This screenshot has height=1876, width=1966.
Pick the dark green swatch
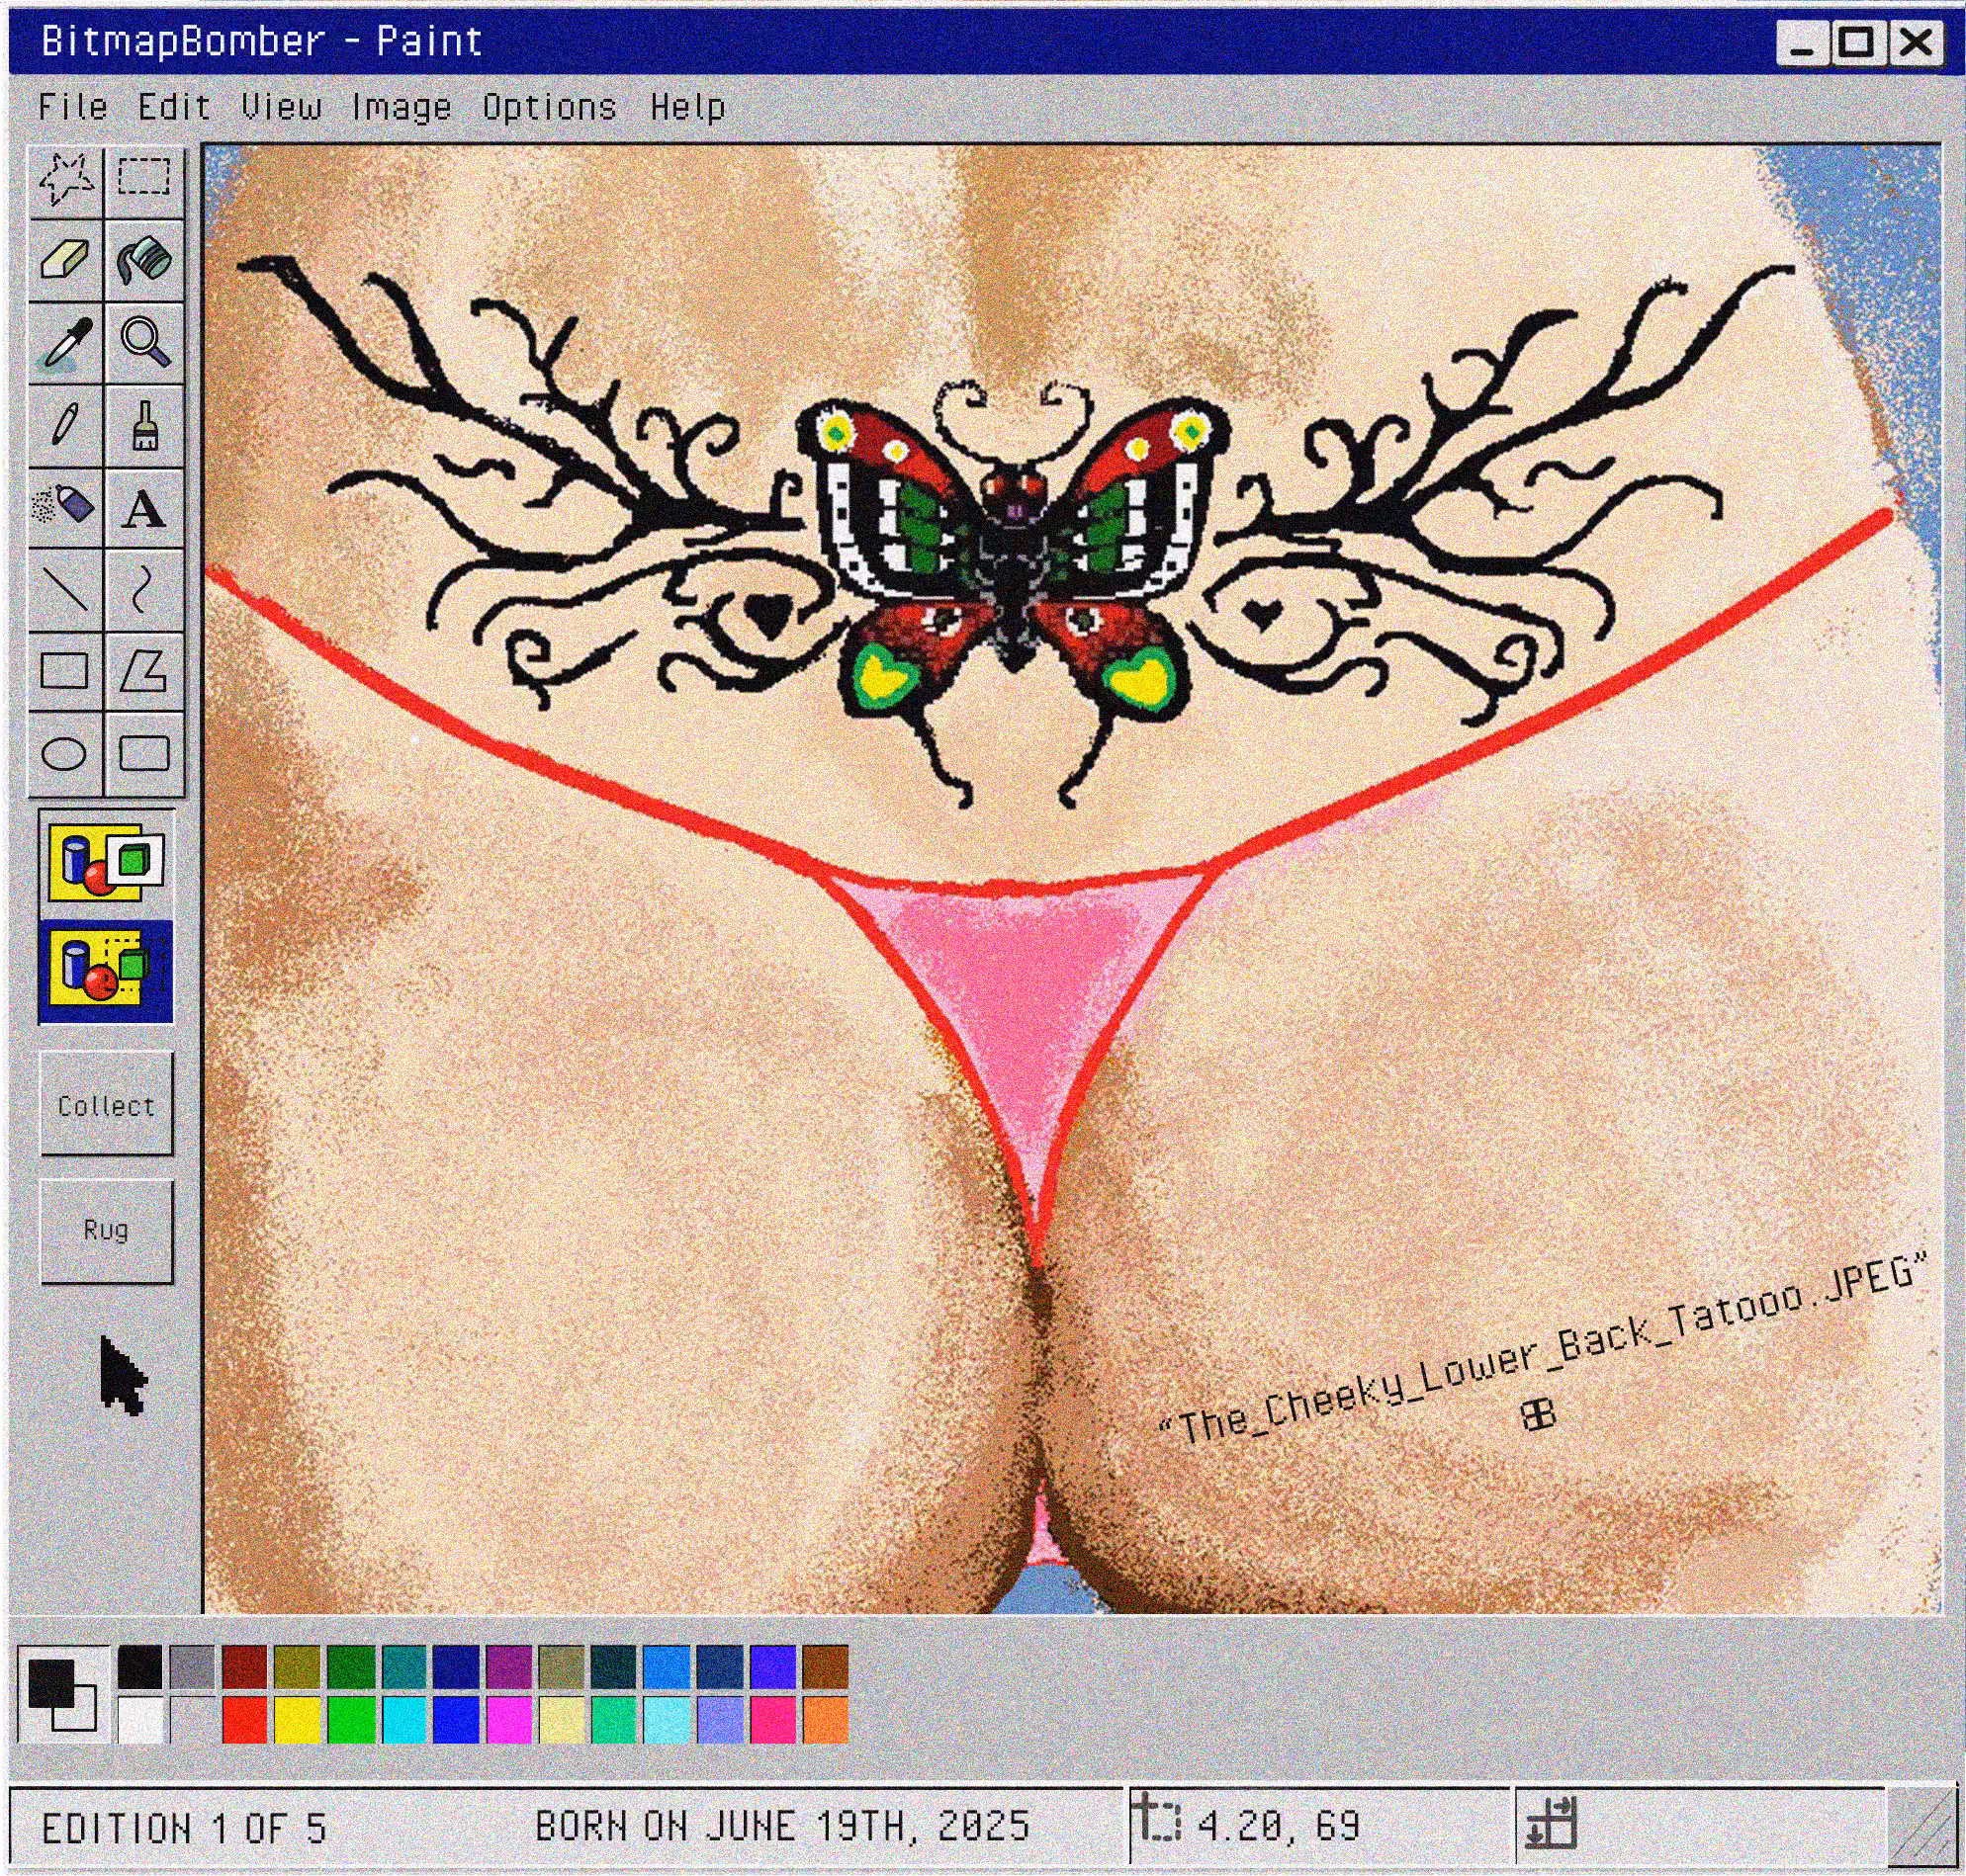click(x=351, y=1667)
